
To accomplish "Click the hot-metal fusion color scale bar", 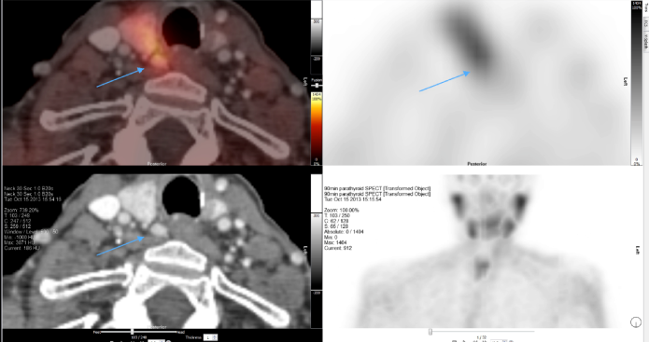I will [x=317, y=129].
